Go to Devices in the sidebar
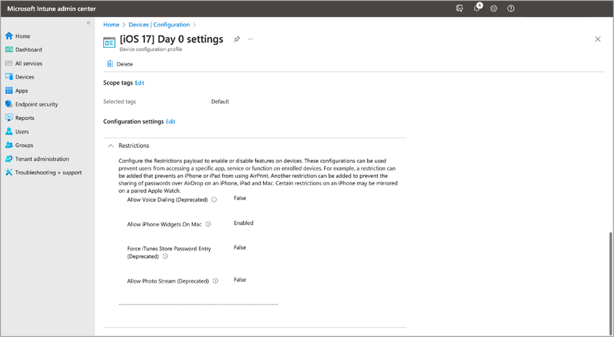 click(x=20, y=77)
